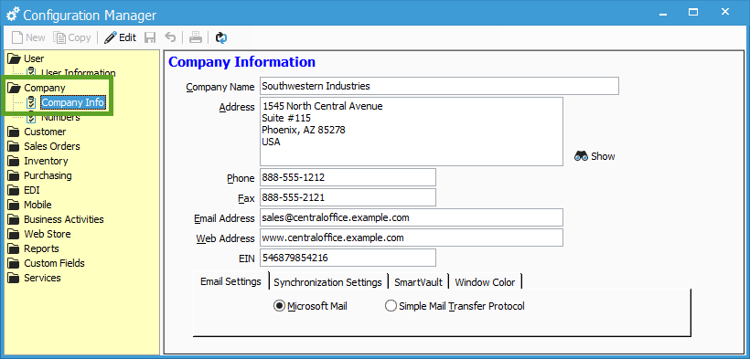Click the Company Info checklist icon

point(32,102)
